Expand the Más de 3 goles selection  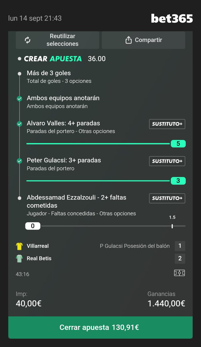[x=59, y=77]
